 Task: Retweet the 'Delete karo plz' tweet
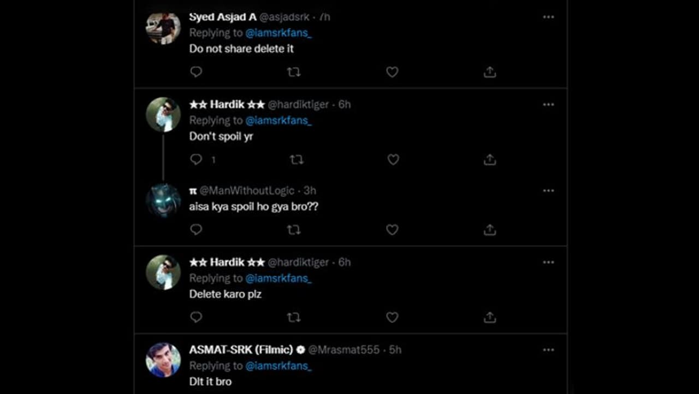tap(294, 317)
